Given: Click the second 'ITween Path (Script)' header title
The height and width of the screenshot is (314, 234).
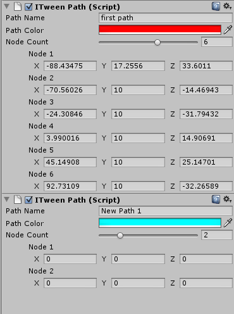Looking at the screenshot, I should [77, 200].
